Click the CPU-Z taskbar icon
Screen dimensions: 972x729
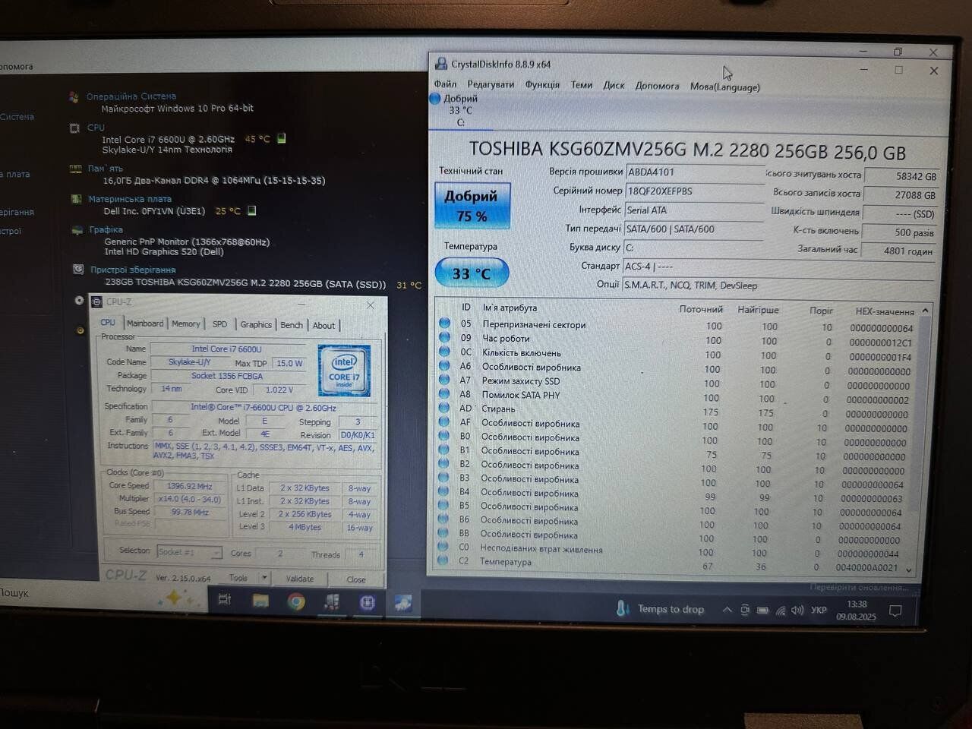click(368, 602)
